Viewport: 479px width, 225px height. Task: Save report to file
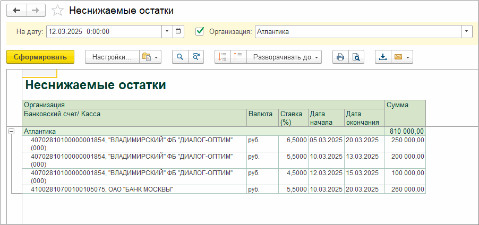(x=382, y=57)
